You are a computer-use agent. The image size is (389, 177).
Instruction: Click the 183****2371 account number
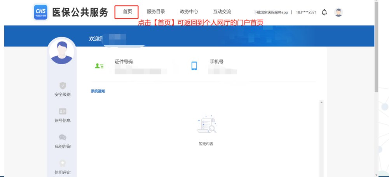point(306,12)
